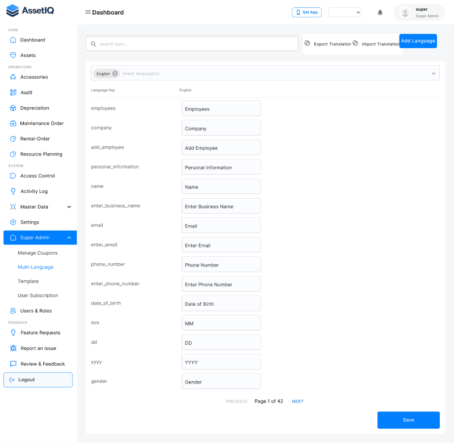
Task: Go to Assets page
Action: click(x=28, y=55)
